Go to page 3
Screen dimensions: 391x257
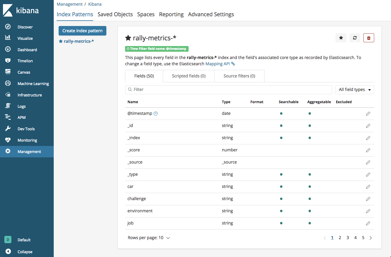point(348,238)
